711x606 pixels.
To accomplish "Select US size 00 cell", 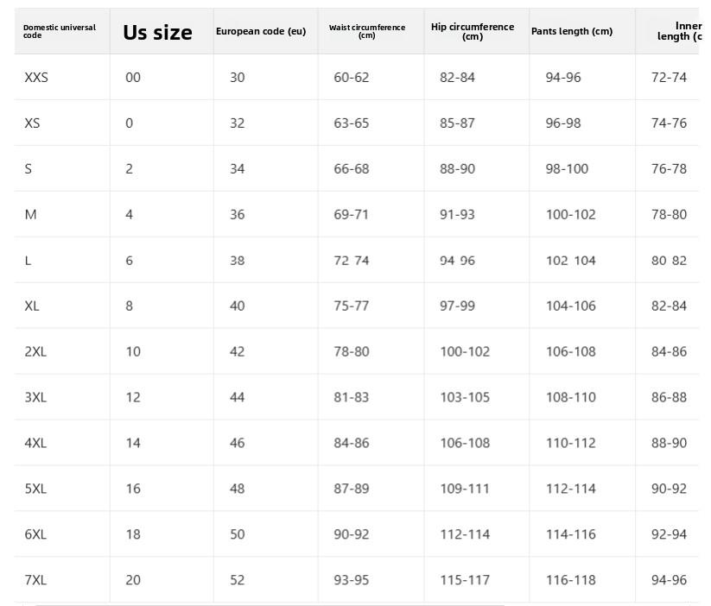I will point(133,78).
